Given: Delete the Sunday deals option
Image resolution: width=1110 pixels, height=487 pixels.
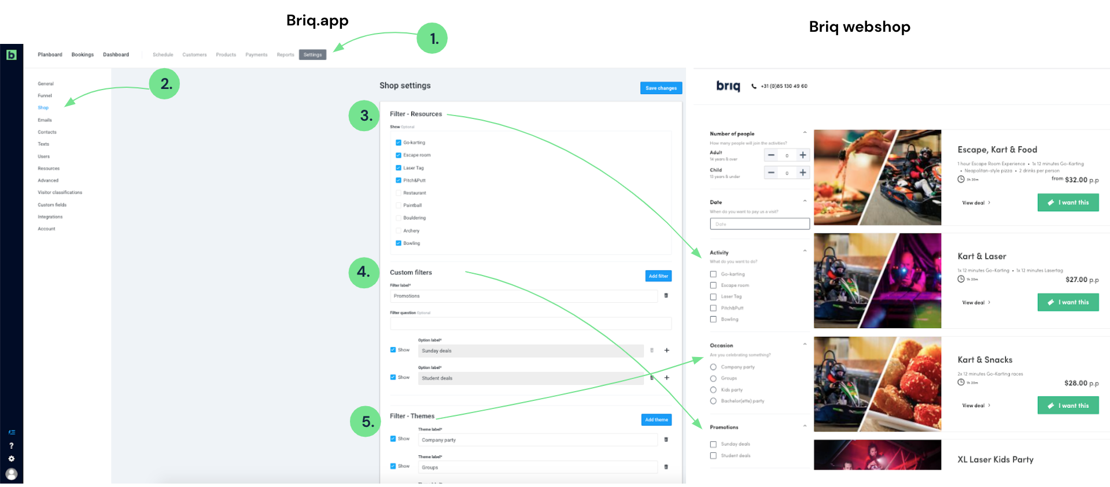Looking at the screenshot, I should [652, 351].
